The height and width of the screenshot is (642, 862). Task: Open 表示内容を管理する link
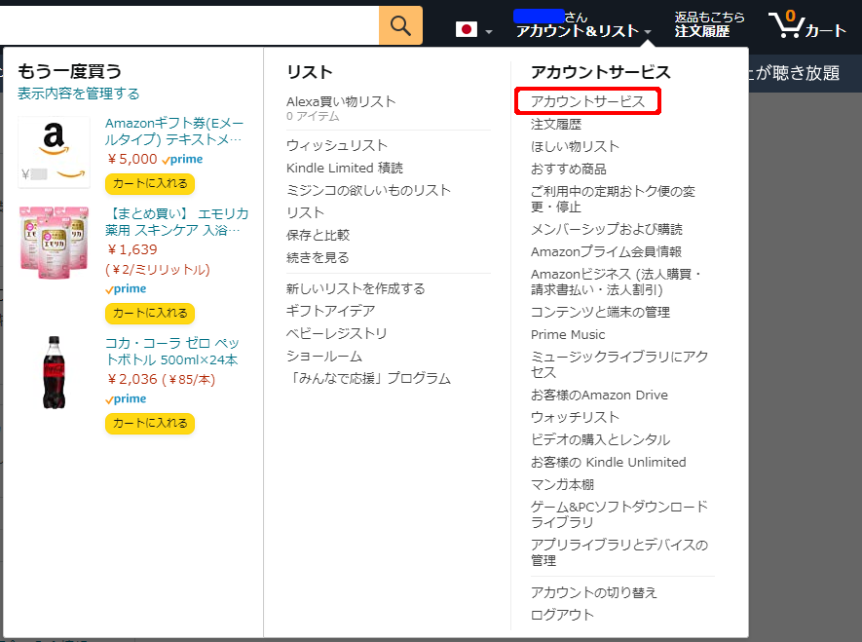click(x=78, y=94)
